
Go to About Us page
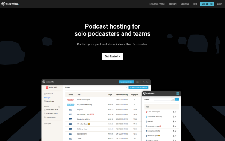click(x=184, y=4)
